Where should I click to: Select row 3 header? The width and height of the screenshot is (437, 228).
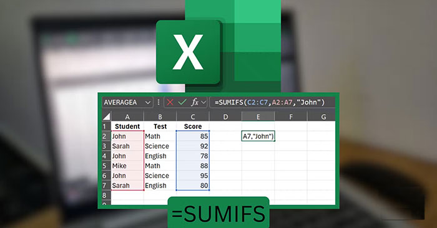click(107, 146)
